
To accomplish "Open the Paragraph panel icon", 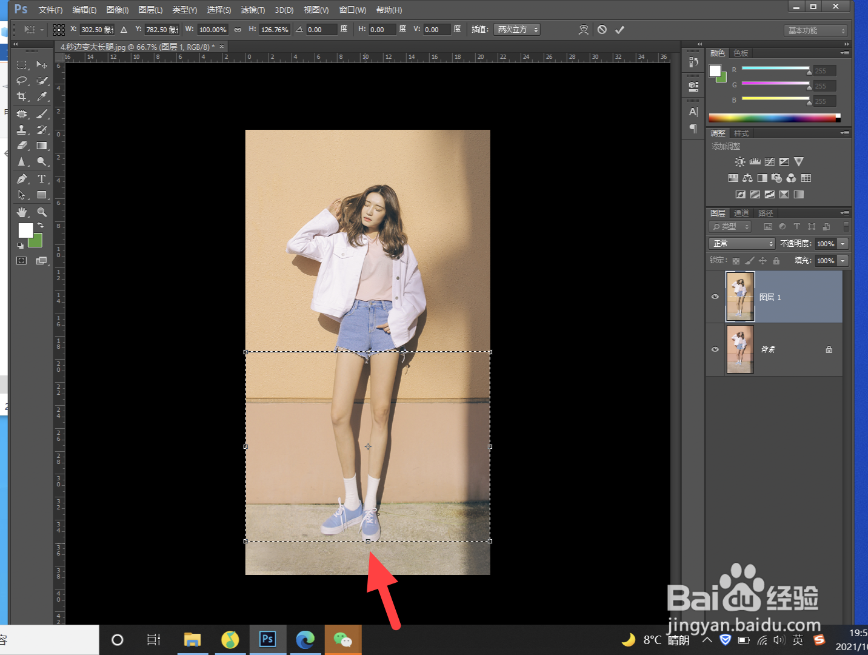I will click(693, 129).
